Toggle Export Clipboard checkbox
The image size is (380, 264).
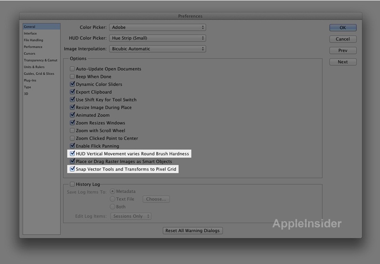click(x=72, y=92)
